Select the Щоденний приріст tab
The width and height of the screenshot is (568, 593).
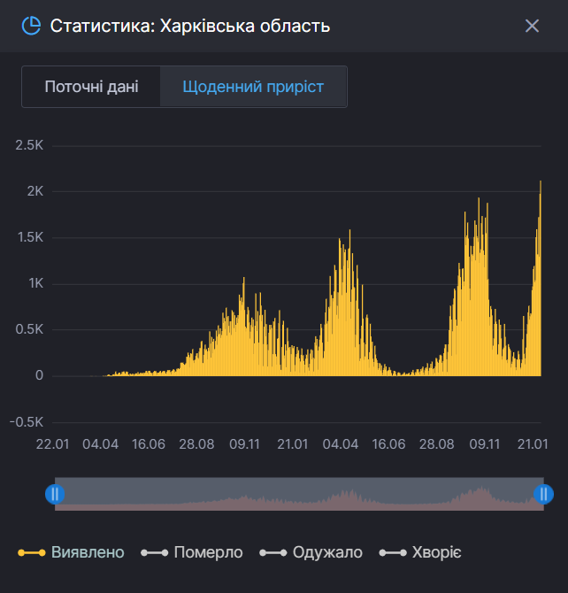[253, 87]
